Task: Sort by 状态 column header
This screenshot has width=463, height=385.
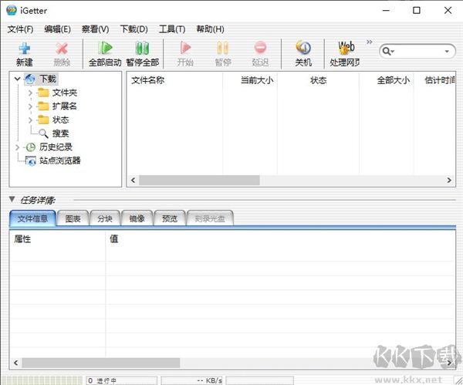Action: point(318,80)
